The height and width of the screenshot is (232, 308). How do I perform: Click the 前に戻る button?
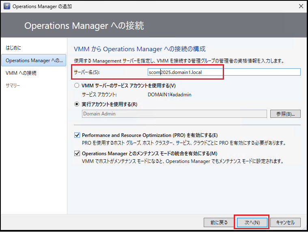(219, 222)
